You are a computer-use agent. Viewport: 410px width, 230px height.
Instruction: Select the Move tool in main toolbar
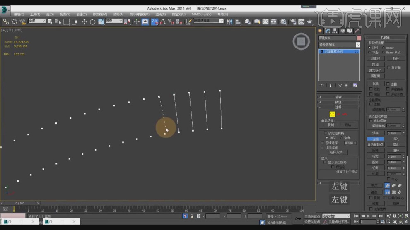84,22
